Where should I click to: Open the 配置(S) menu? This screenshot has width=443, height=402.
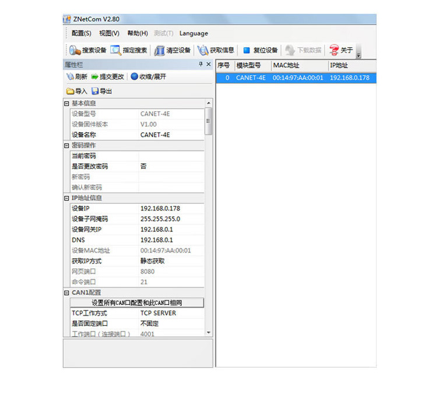pos(82,33)
